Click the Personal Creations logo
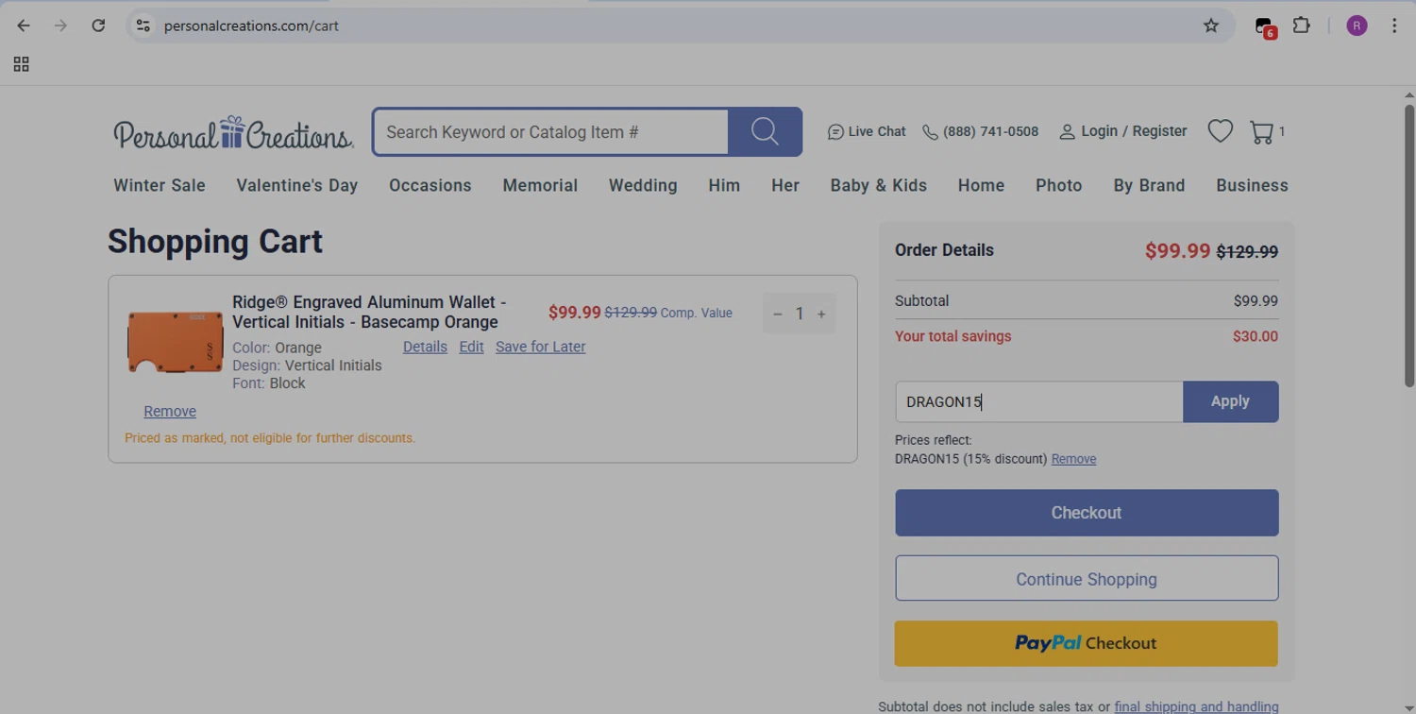The height and width of the screenshot is (714, 1416). (233, 133)
